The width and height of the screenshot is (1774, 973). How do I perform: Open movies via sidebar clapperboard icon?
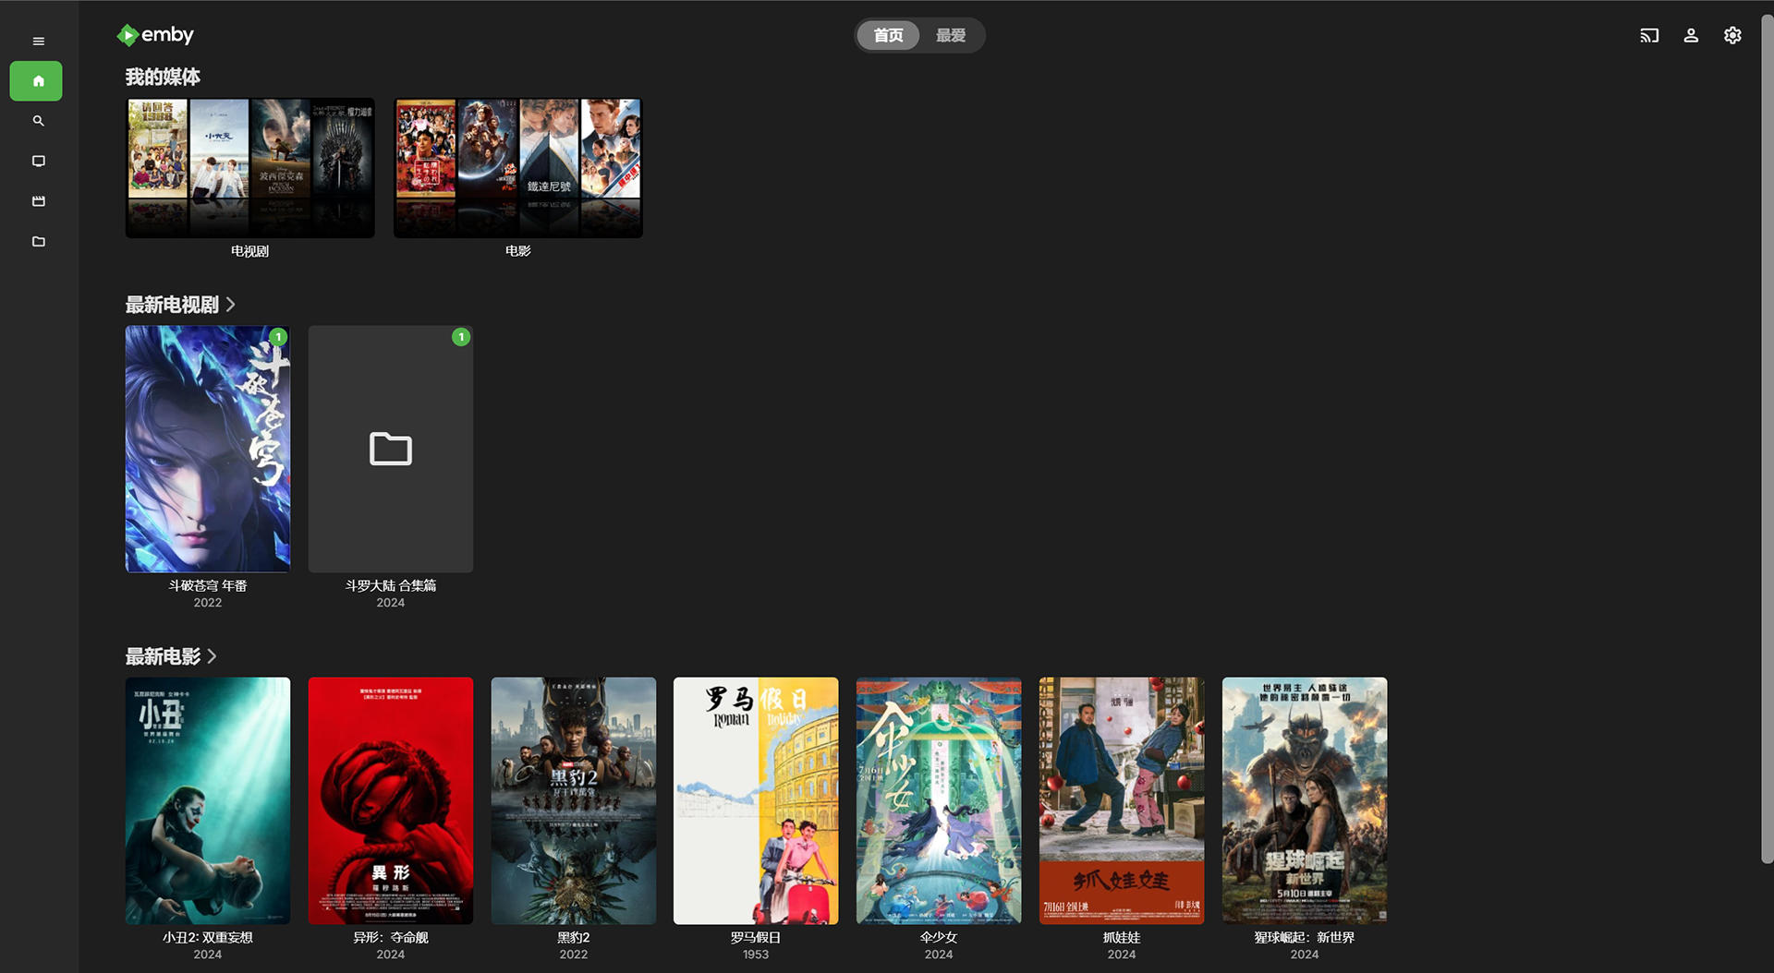click(x=38, y=201)
